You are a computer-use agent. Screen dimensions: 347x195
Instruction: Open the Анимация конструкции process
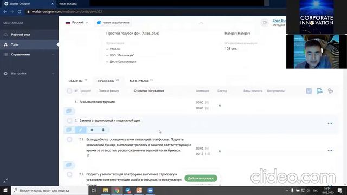coord(97,102)
